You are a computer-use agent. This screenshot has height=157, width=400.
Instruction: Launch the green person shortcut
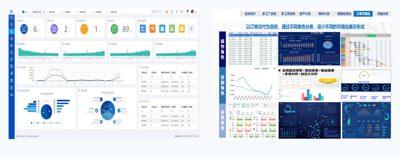172,28
